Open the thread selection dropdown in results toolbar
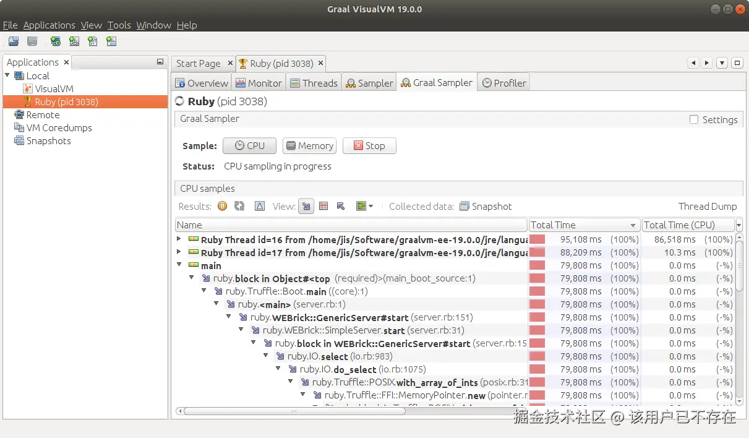The image size is (749, 438). [364, 206]
